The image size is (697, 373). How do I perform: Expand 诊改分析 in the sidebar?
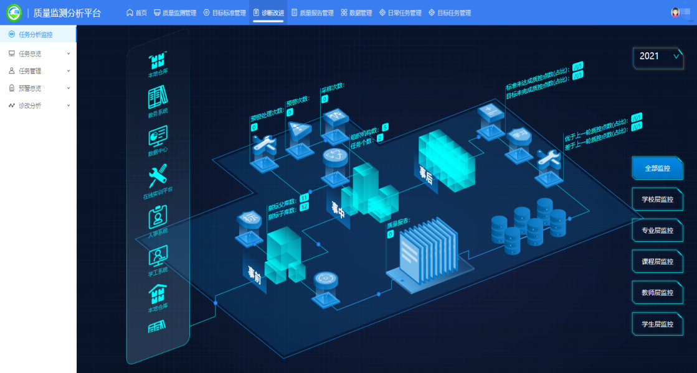(x=38, y=106)
